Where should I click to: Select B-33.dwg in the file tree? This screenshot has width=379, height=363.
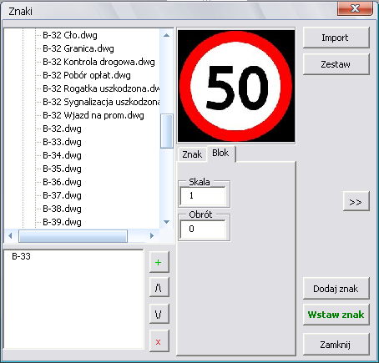62,142
